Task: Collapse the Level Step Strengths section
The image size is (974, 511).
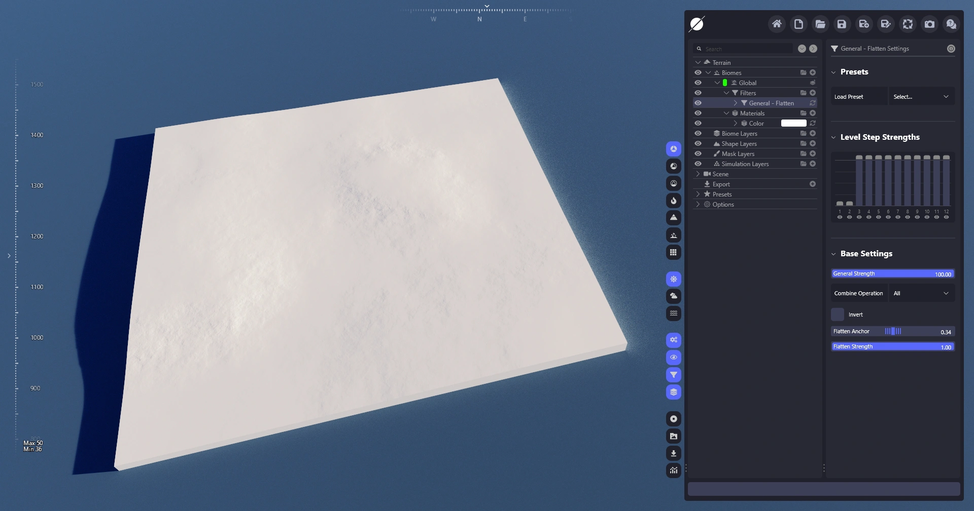Action: (x=833, y=137)
